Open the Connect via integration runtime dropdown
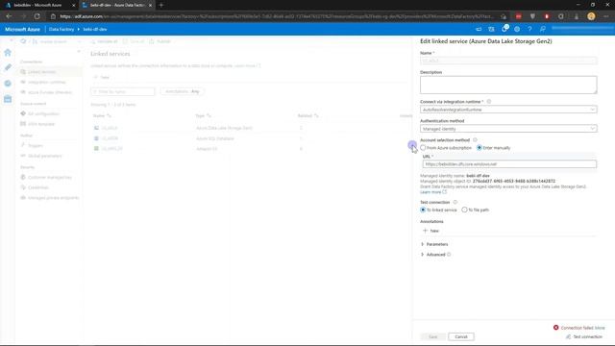The width and height of the screenshot is (615, 346). 508,110
